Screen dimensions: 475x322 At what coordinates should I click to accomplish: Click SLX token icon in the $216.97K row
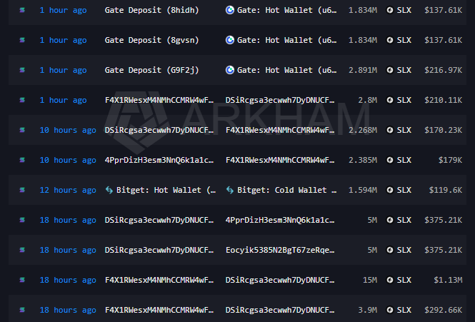coord(390,70)
